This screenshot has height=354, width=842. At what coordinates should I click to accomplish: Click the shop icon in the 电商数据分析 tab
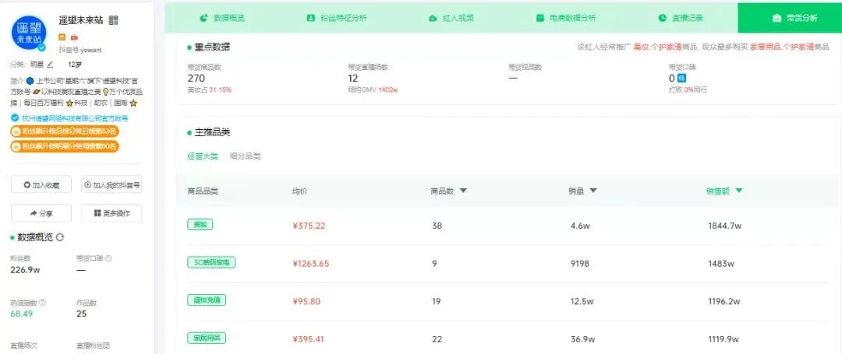point(540,18)
